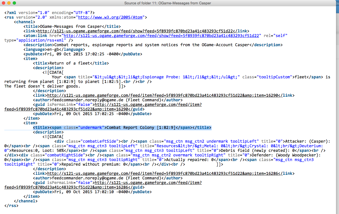The height and width of the screenshot is (214, 339).
Task: Open the second guid URL under Combat Report item
Action: (148, 183)
